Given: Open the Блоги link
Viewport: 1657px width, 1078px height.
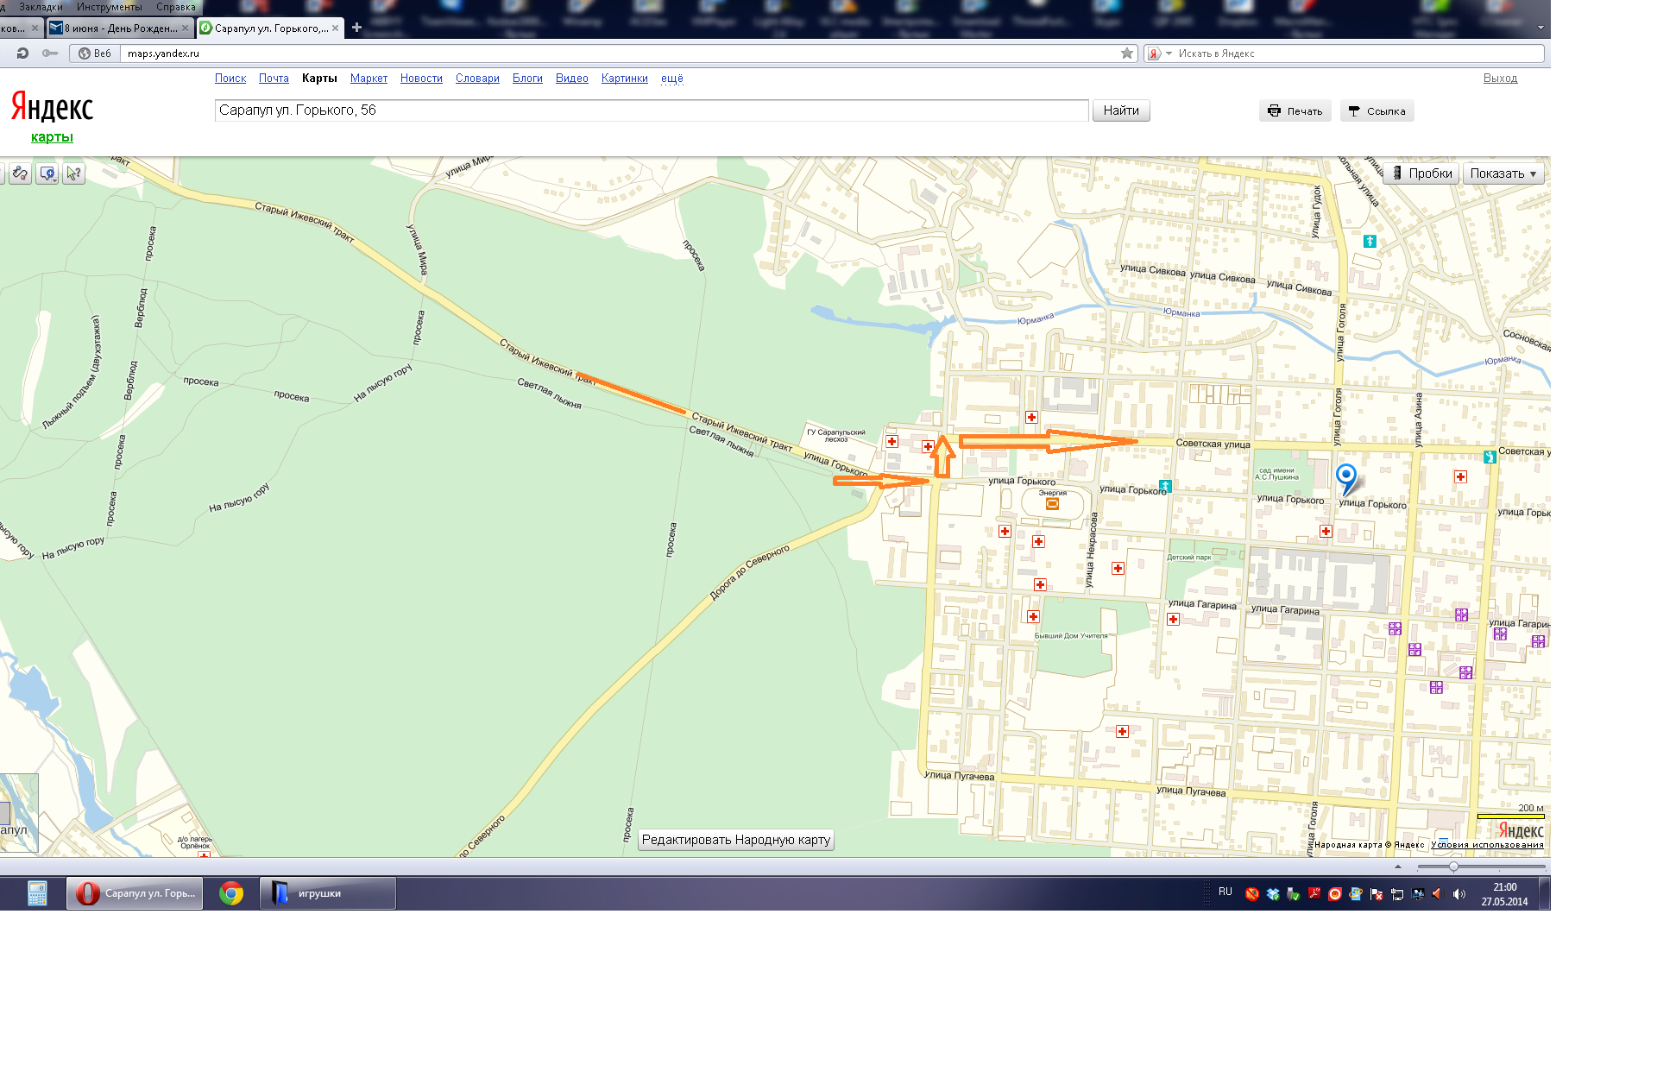Looking at the screenshot, I should coord(527,79).
